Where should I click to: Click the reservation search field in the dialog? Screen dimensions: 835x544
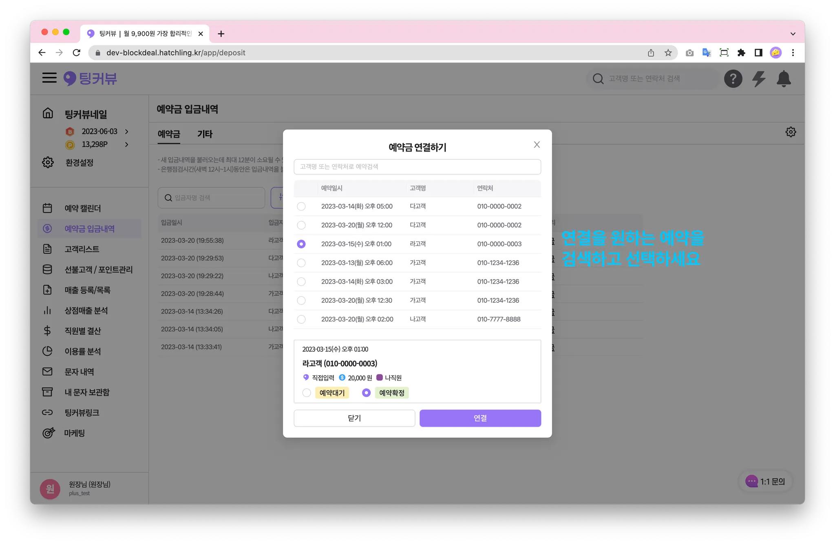pos(417,167)
